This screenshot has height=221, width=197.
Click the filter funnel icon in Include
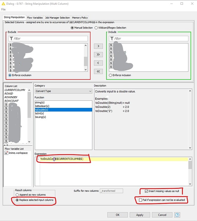[x=112, y=38]
